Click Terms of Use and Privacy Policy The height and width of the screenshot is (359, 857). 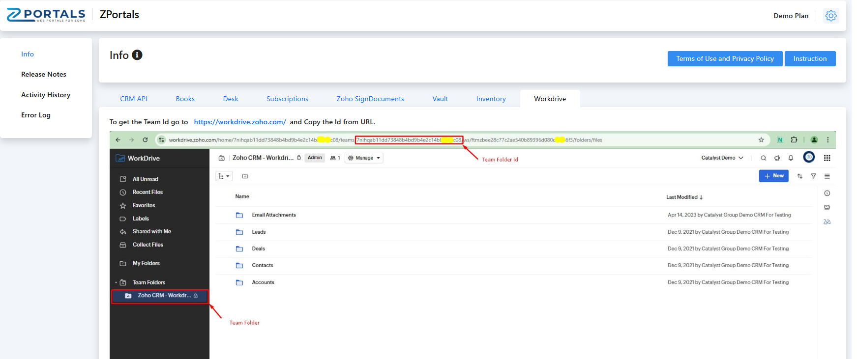pos(724,58)
